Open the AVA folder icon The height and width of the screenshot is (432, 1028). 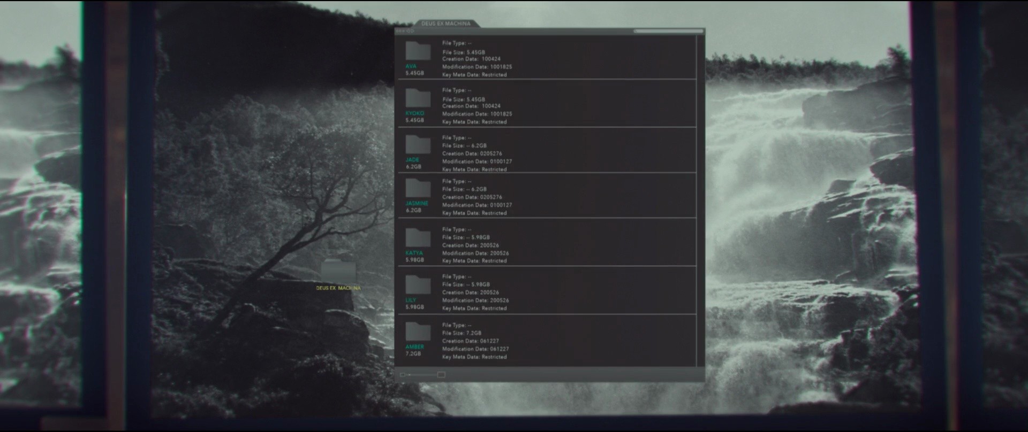point(418,51)
